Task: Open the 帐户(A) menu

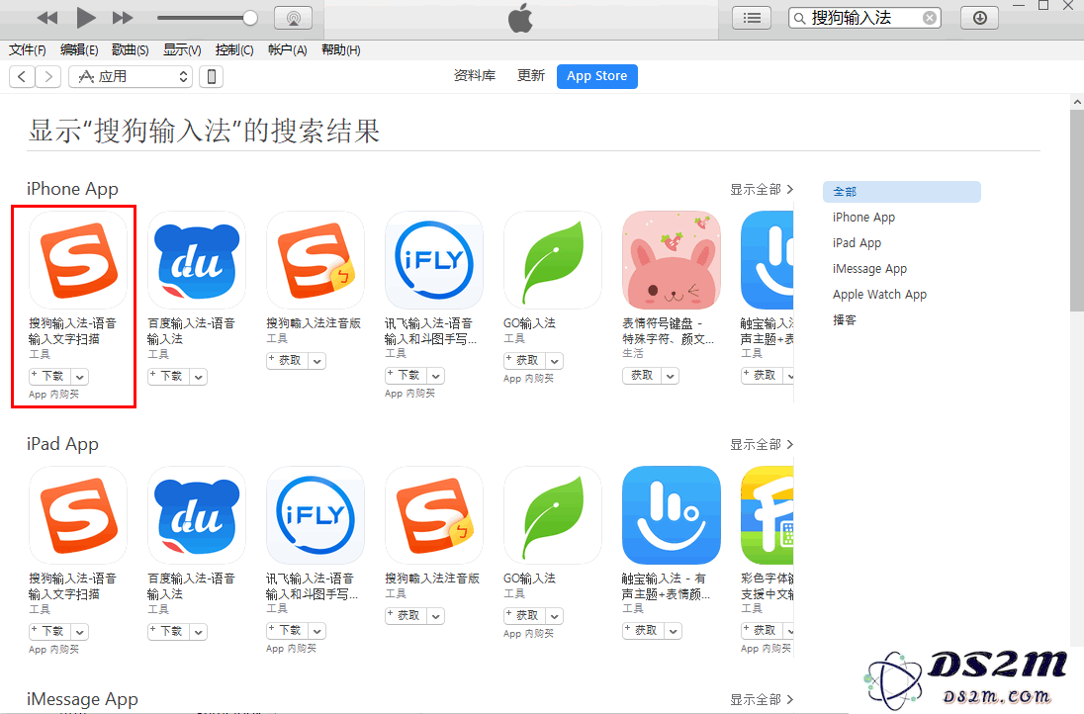Action: pyautogui.click(x=287, y=49)
